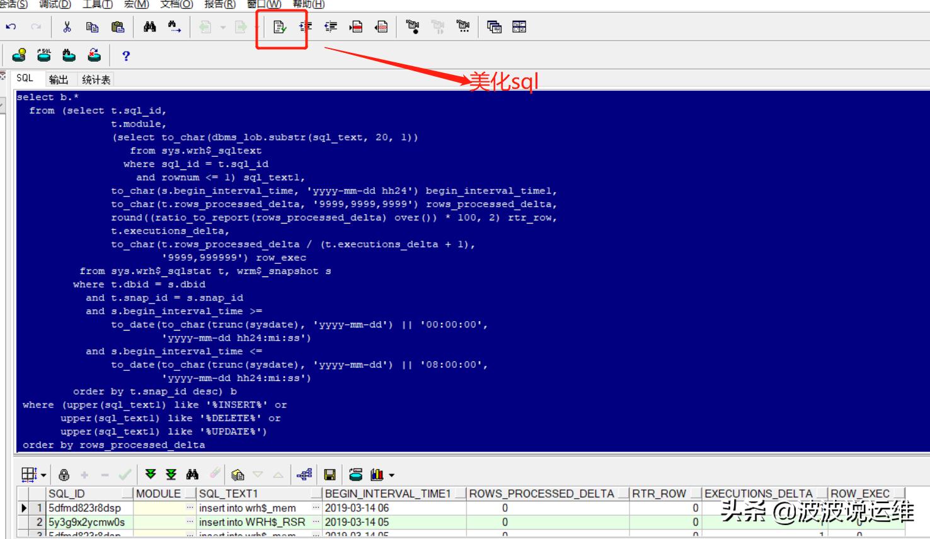
Task: Click the Unindent icon in the toolbar
Action: pos(330,26)
